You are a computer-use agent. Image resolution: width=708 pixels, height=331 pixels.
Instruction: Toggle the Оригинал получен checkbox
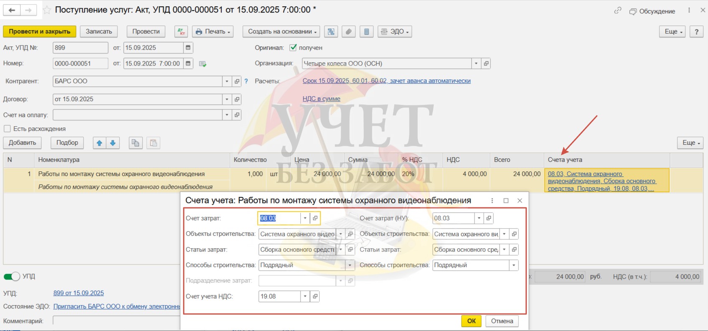coord(293,48)
